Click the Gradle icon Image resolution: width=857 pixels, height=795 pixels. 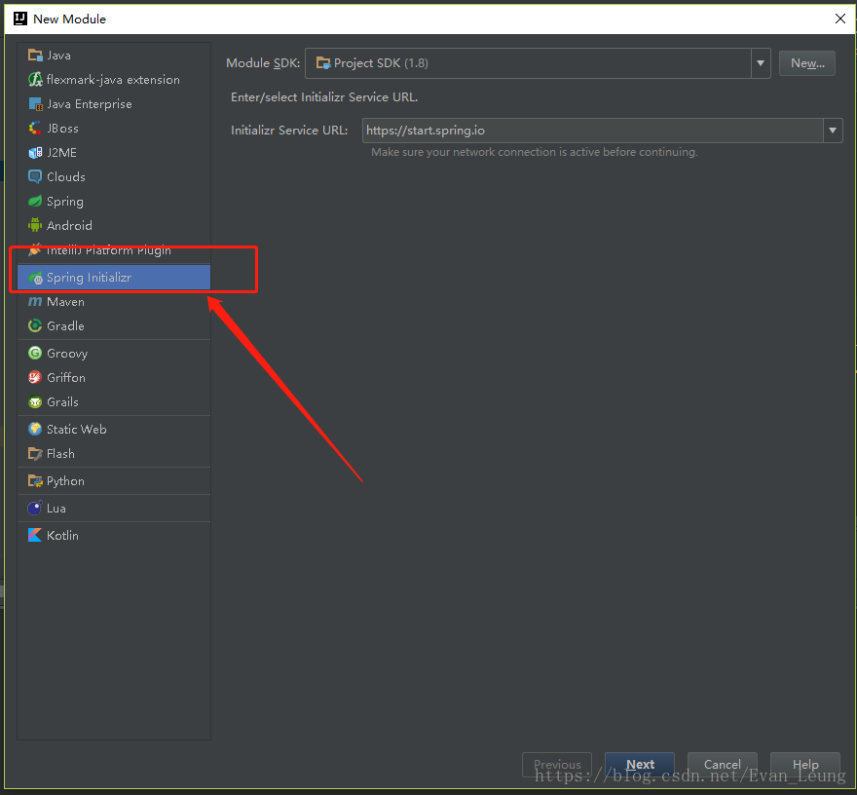point(35,325)
